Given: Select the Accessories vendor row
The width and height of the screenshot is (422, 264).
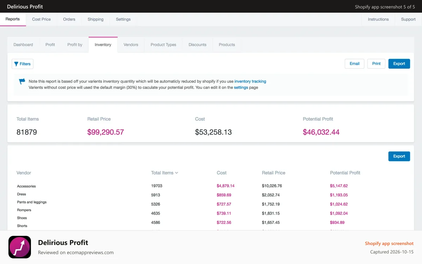Looking at the screenshot, I should pos(26,186).
